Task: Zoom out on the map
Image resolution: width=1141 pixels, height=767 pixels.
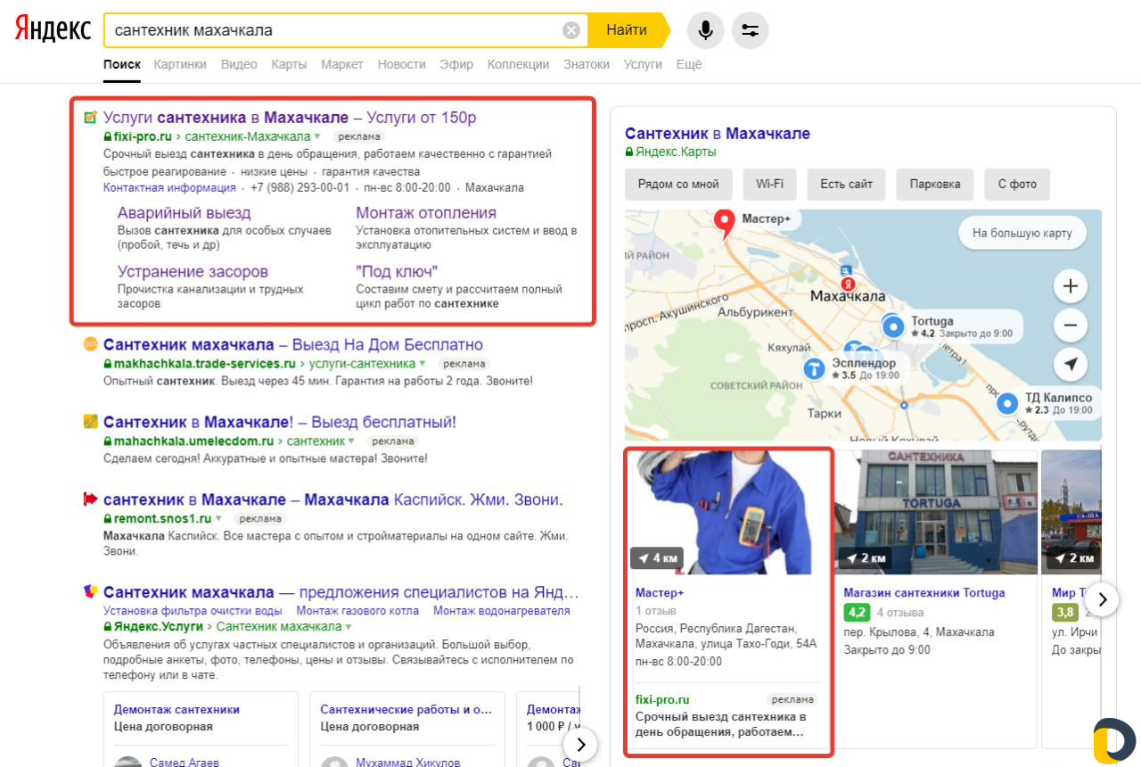Action: click(1071, 326)
